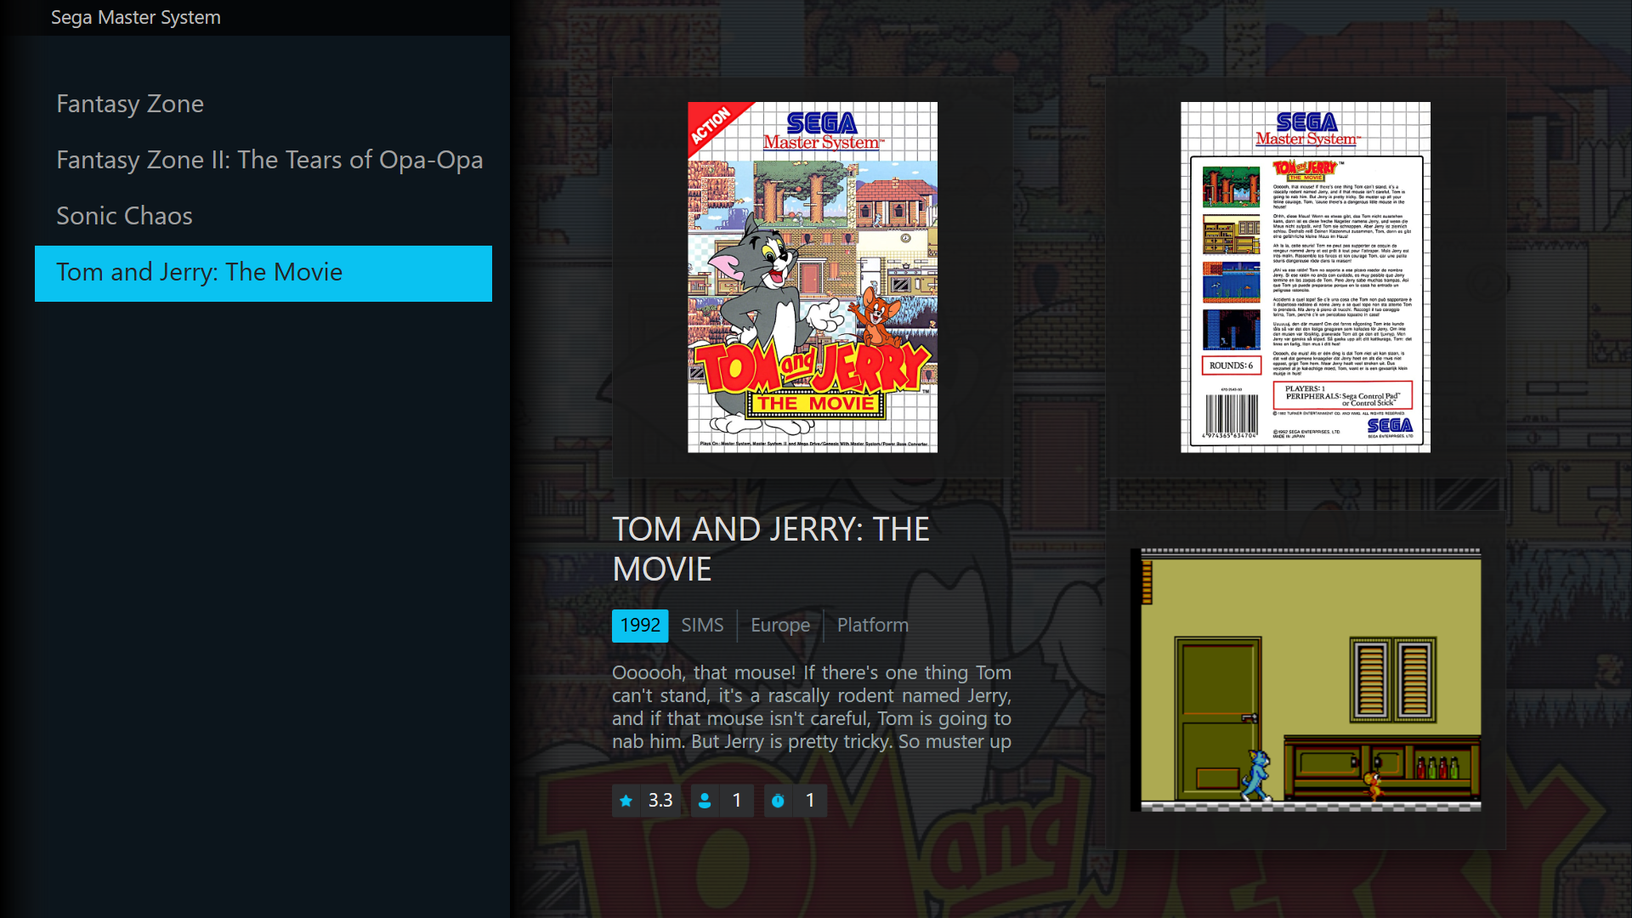Screen dimensions: 1632x918
Task: Click the 3.3 rating value
Action: pos(660,801)
